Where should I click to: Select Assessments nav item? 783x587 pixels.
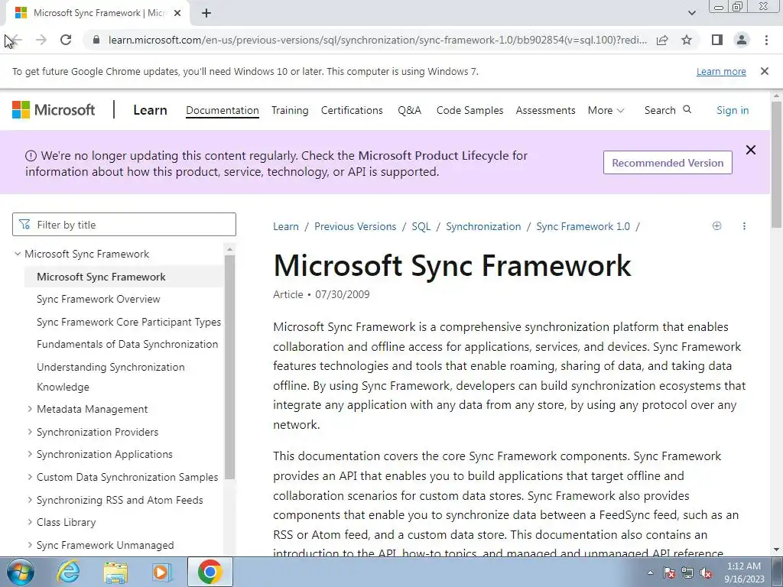(x=545, y=110)
